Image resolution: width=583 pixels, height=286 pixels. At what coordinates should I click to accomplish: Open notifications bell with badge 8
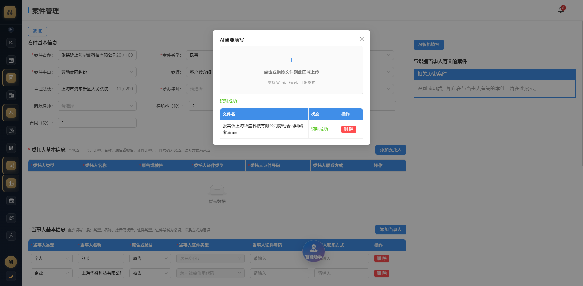(561, 10)
